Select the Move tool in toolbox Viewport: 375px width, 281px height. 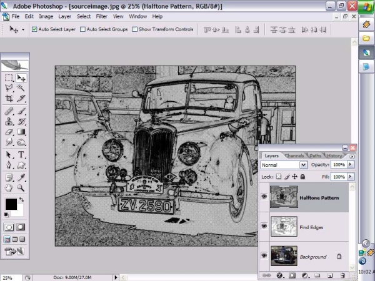[21, 78]
